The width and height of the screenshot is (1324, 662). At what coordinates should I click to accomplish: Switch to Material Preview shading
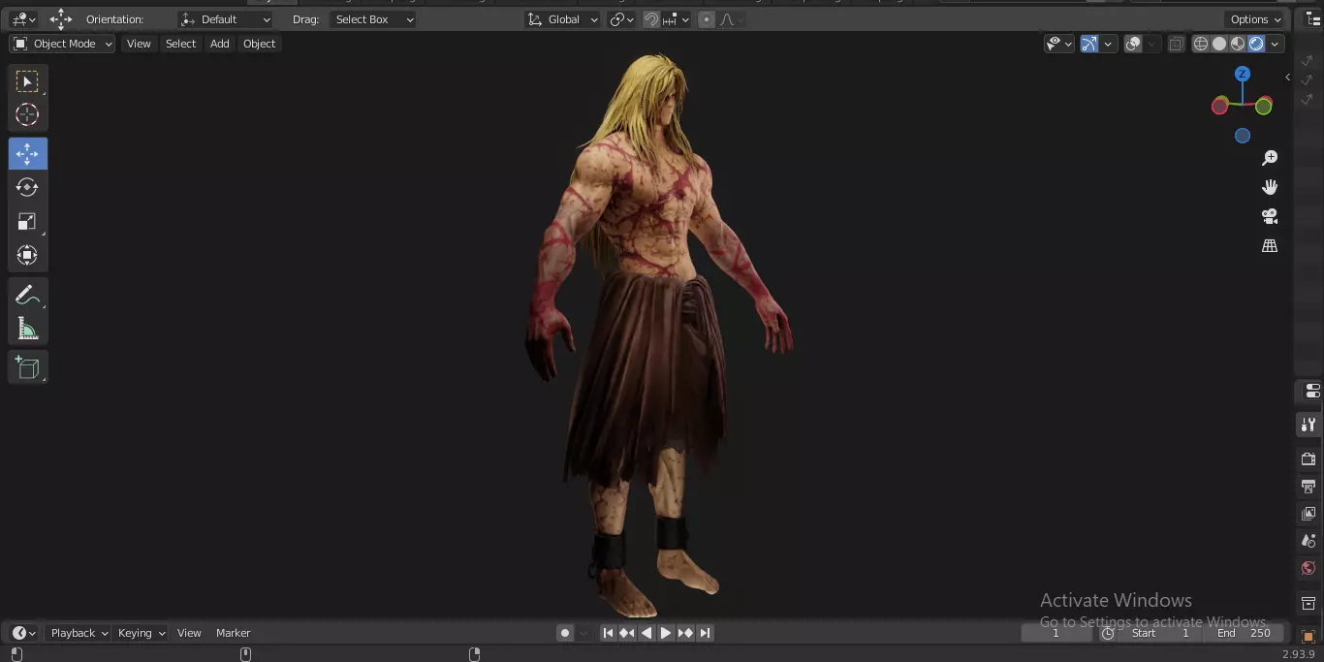pyautogui.click(x=1238, y=44)
